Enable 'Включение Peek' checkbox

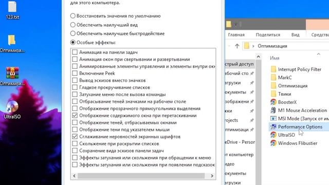point(75,73)
